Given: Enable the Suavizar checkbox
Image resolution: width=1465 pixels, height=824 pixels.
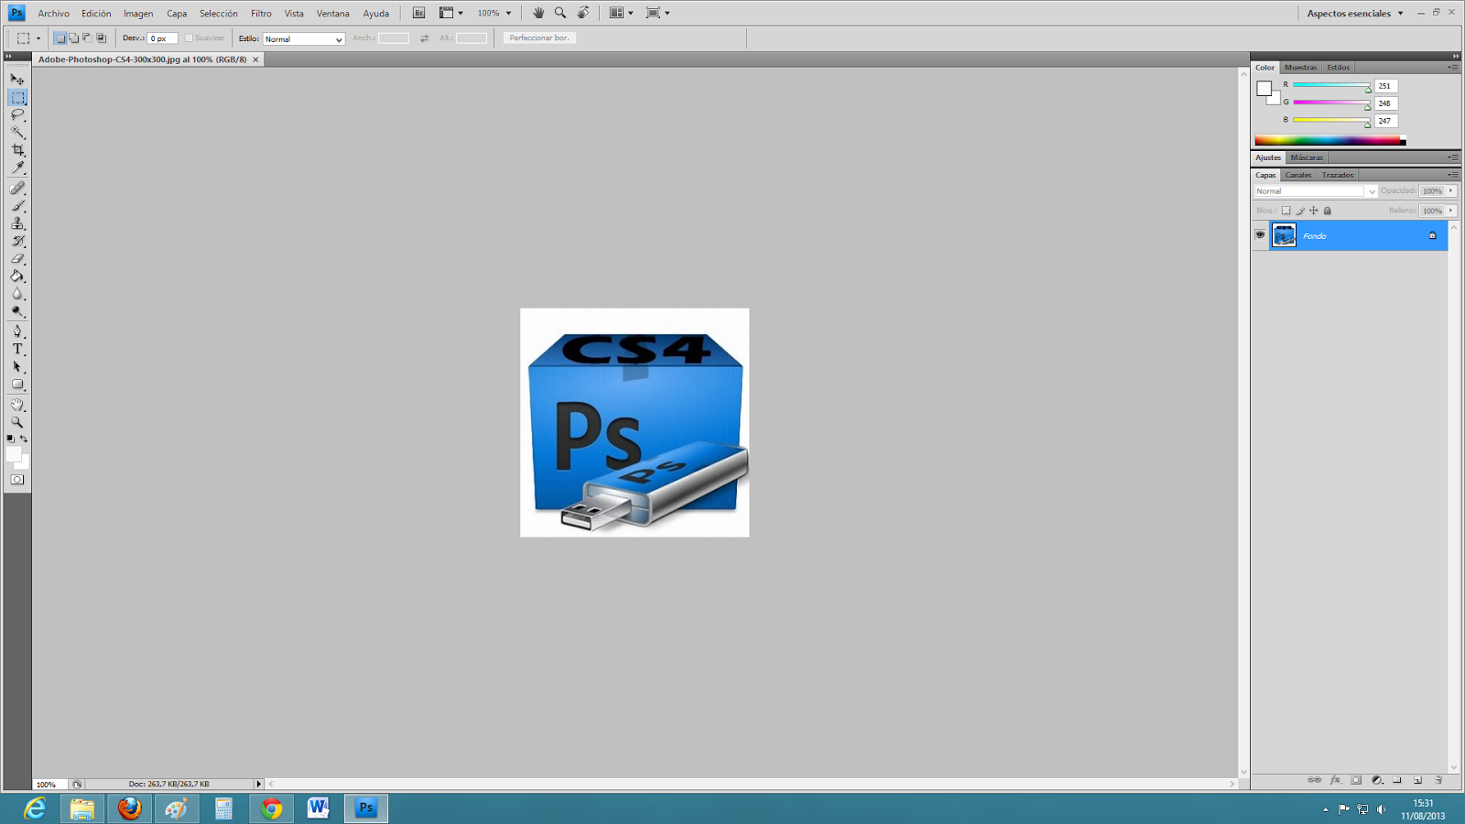Looking at the screenshot, I should [x=189, y=38].
